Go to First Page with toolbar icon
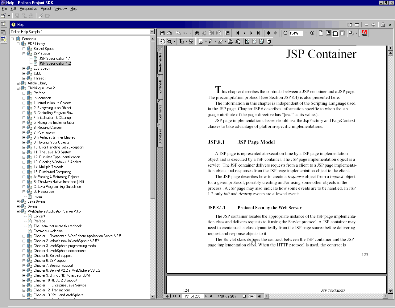 237,33
